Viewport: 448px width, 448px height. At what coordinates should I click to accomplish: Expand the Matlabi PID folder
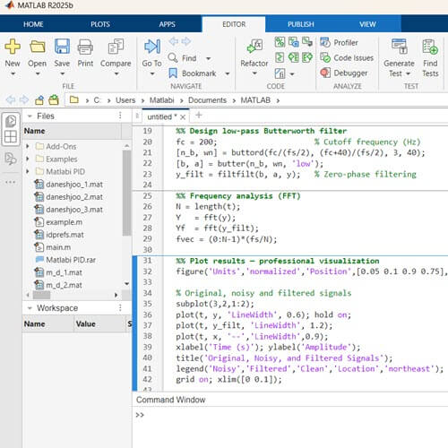click(28, 171)
